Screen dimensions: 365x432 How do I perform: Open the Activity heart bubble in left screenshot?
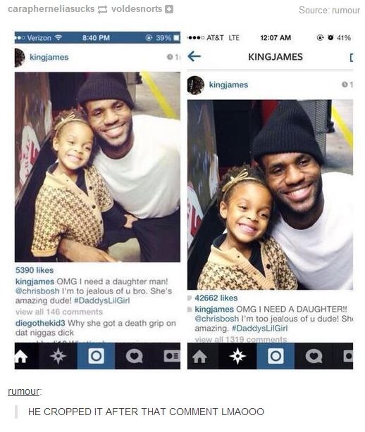(135, 356)
